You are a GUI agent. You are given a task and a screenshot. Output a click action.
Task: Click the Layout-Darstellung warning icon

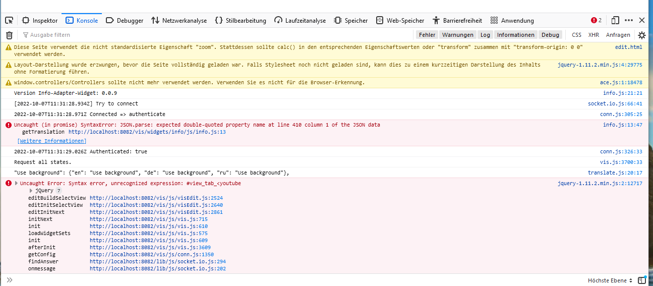(x=9, y=65)
